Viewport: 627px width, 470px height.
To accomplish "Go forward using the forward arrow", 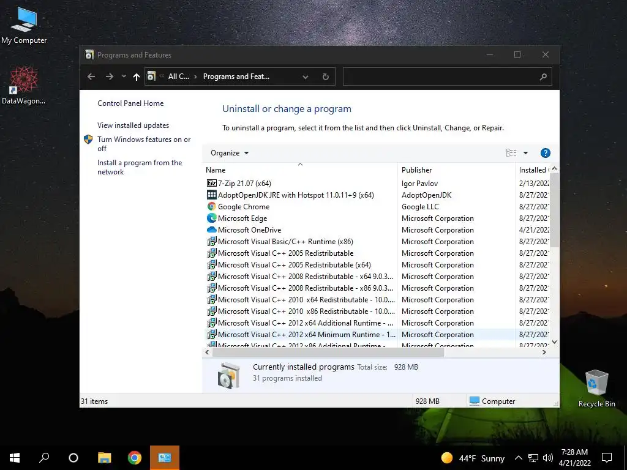I will pos(109,76).
